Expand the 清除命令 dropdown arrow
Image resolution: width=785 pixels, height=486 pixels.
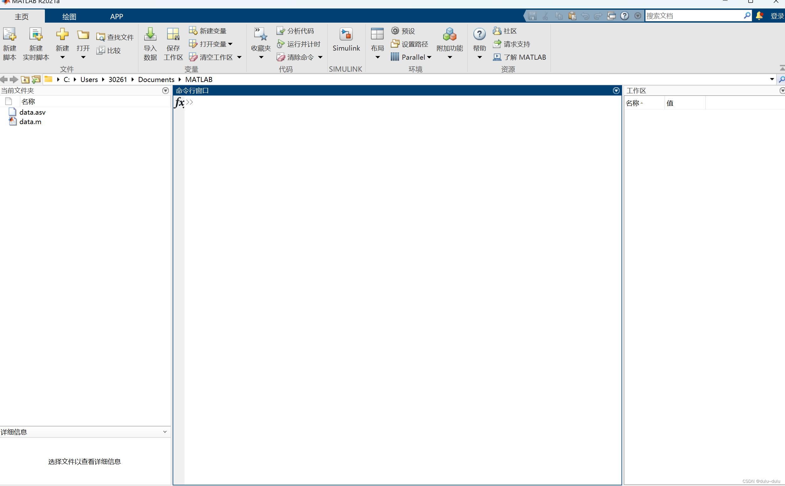(x=320, y=57)
